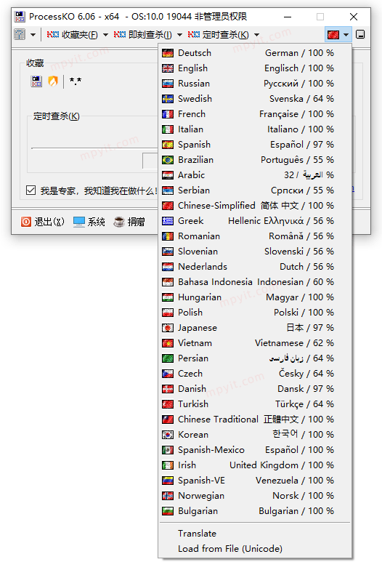The height and width of the screenshot is (562, 382).
Task: Choose Bulgarian language entry
Action: tap(255, 511)
